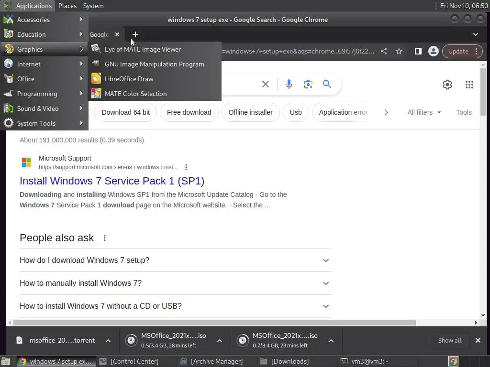Open torrent download options chevron
Viewport: 490px width, 367px height.
(x=108, y=340)
